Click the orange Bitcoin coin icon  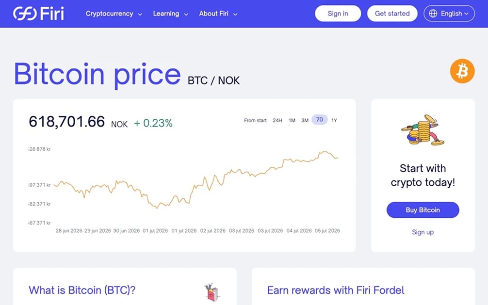click(x=462, y=71)
